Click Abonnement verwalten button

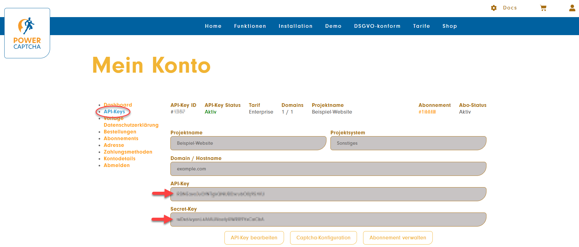(398, 238)
